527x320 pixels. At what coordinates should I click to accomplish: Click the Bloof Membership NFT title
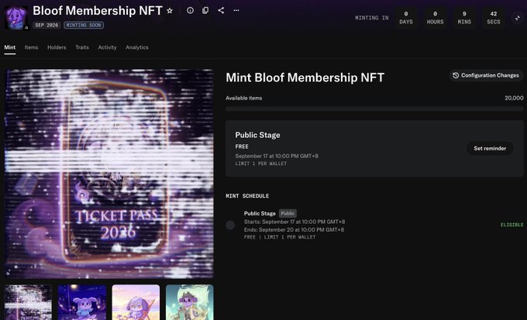coord(98,11)
